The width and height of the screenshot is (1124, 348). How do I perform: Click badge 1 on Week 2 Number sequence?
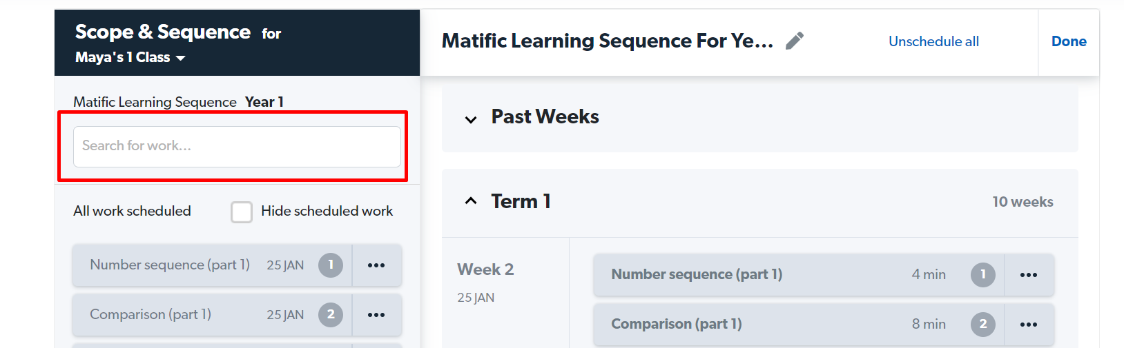983,275
